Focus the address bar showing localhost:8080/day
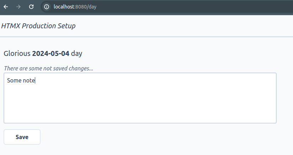293x155 pixels. [x=166, y=7]
